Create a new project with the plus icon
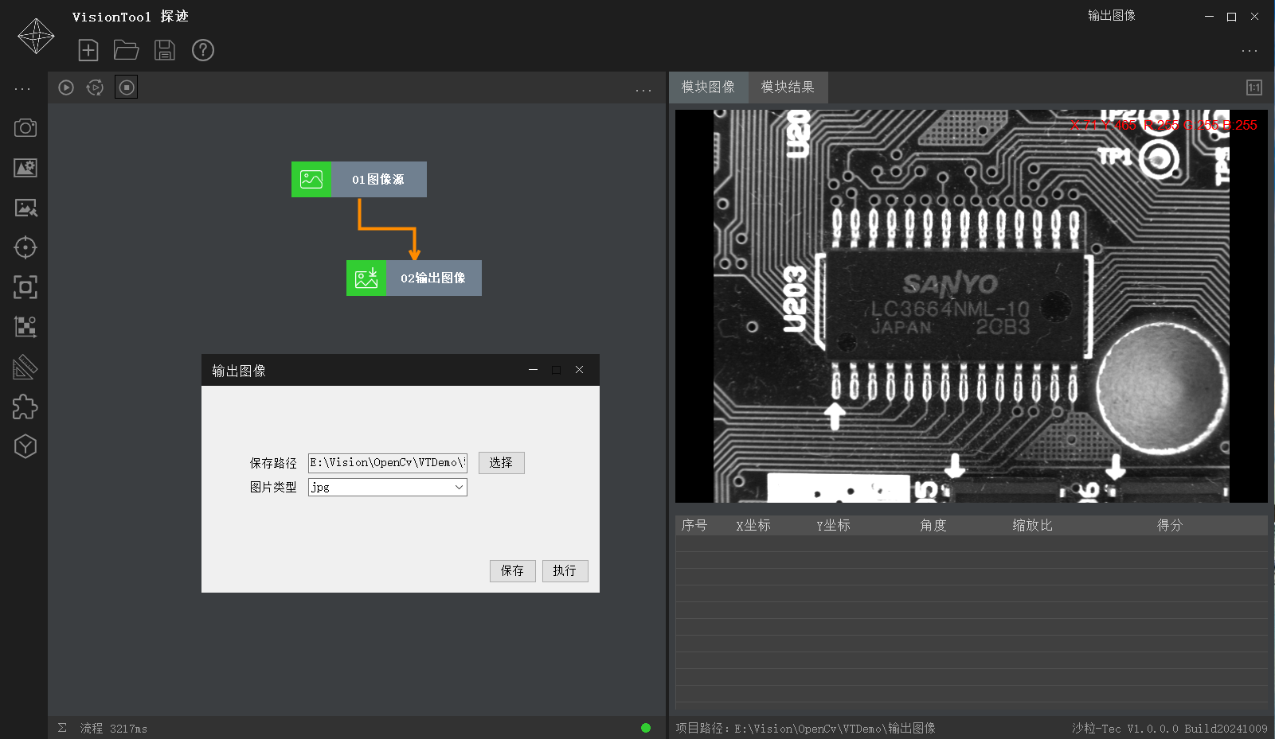 tap(88, 50)
